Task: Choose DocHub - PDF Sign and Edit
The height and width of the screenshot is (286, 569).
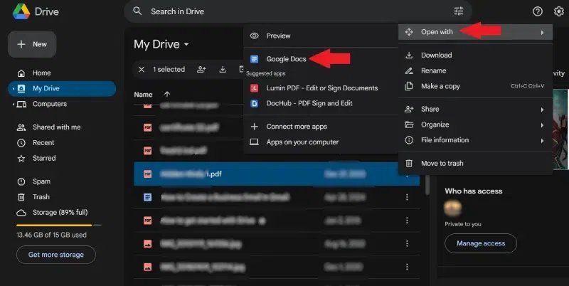Action: coord(321,103)
